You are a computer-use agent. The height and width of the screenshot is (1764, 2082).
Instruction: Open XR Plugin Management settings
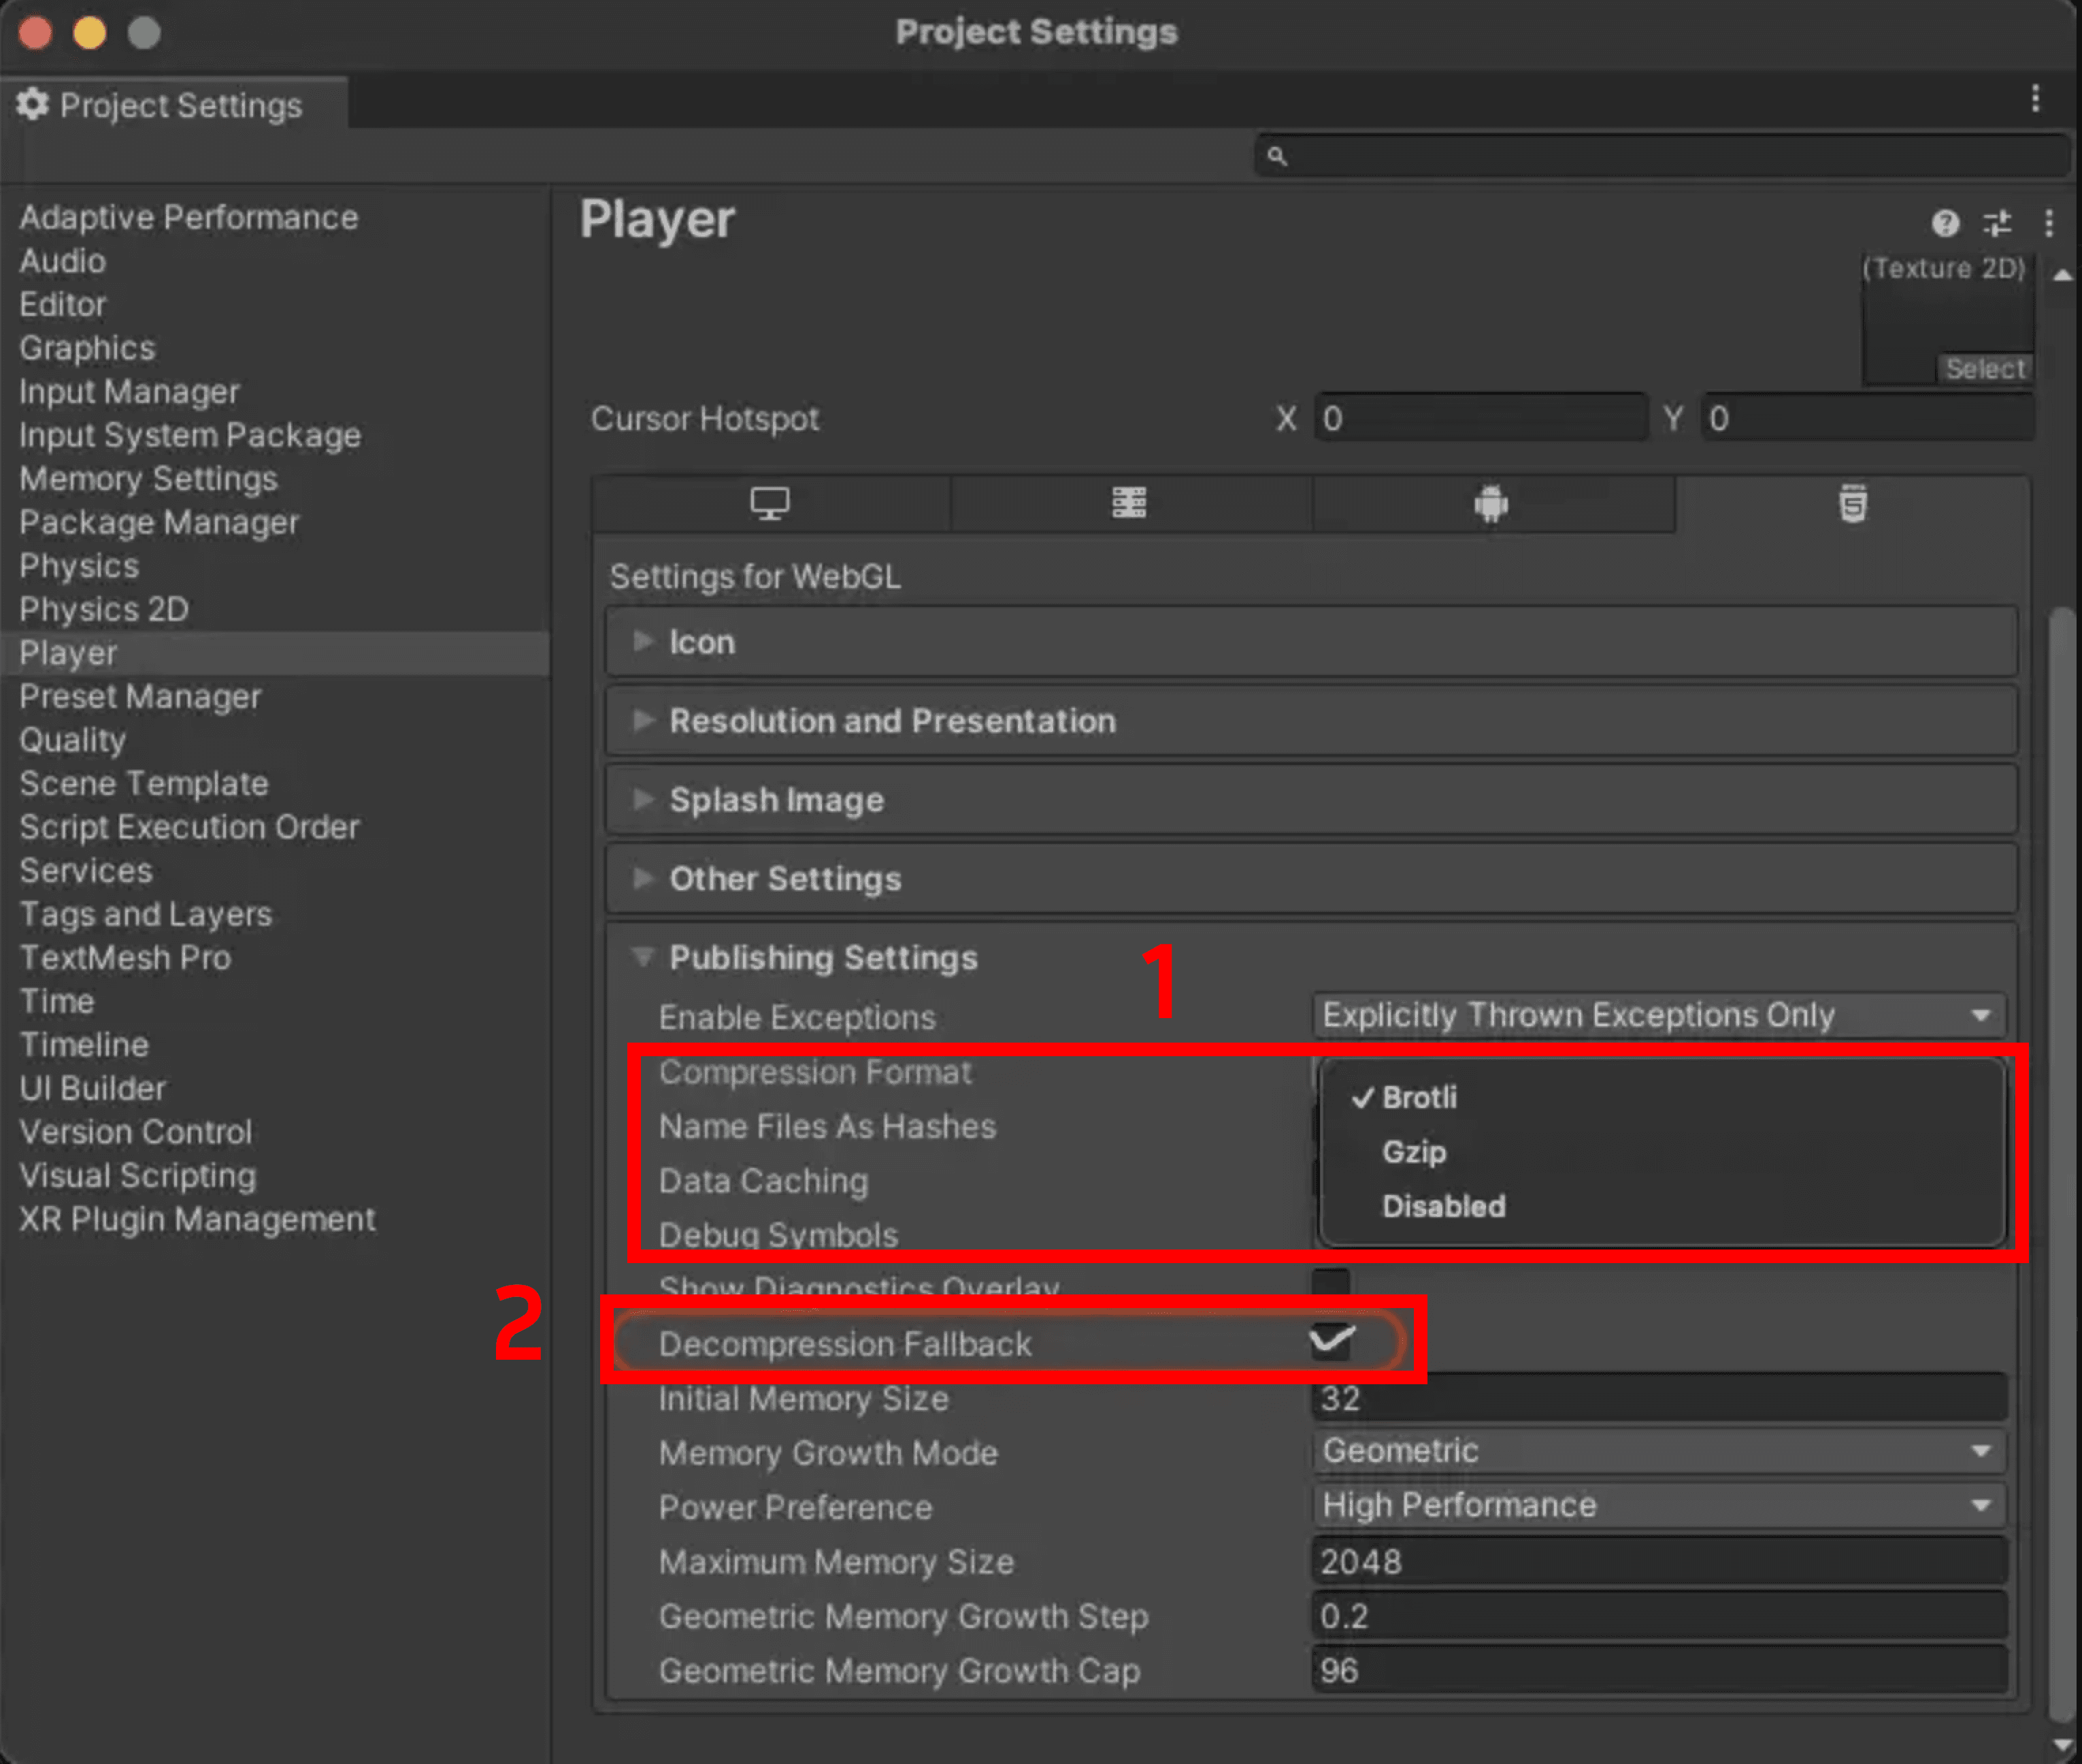click(197, 1219)
